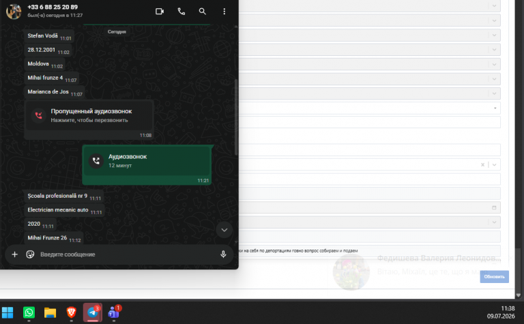Open the three-dot chat menu
The height and width of the screenshot is (324, 524).
tap(224, 12)
